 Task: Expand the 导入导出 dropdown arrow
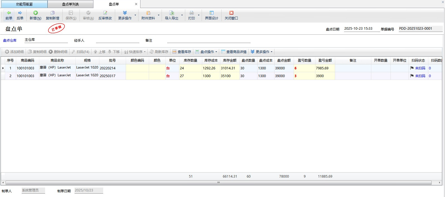pos(182,15)
